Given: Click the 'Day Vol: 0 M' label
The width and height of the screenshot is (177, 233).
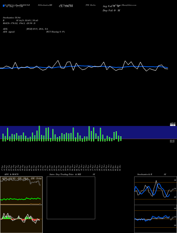Looking at the screenshot, I should [111, 11].
